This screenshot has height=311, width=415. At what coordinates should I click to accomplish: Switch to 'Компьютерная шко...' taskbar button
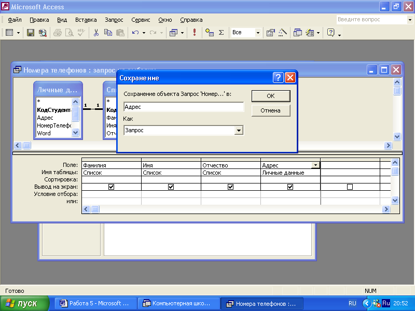point(179,303)
